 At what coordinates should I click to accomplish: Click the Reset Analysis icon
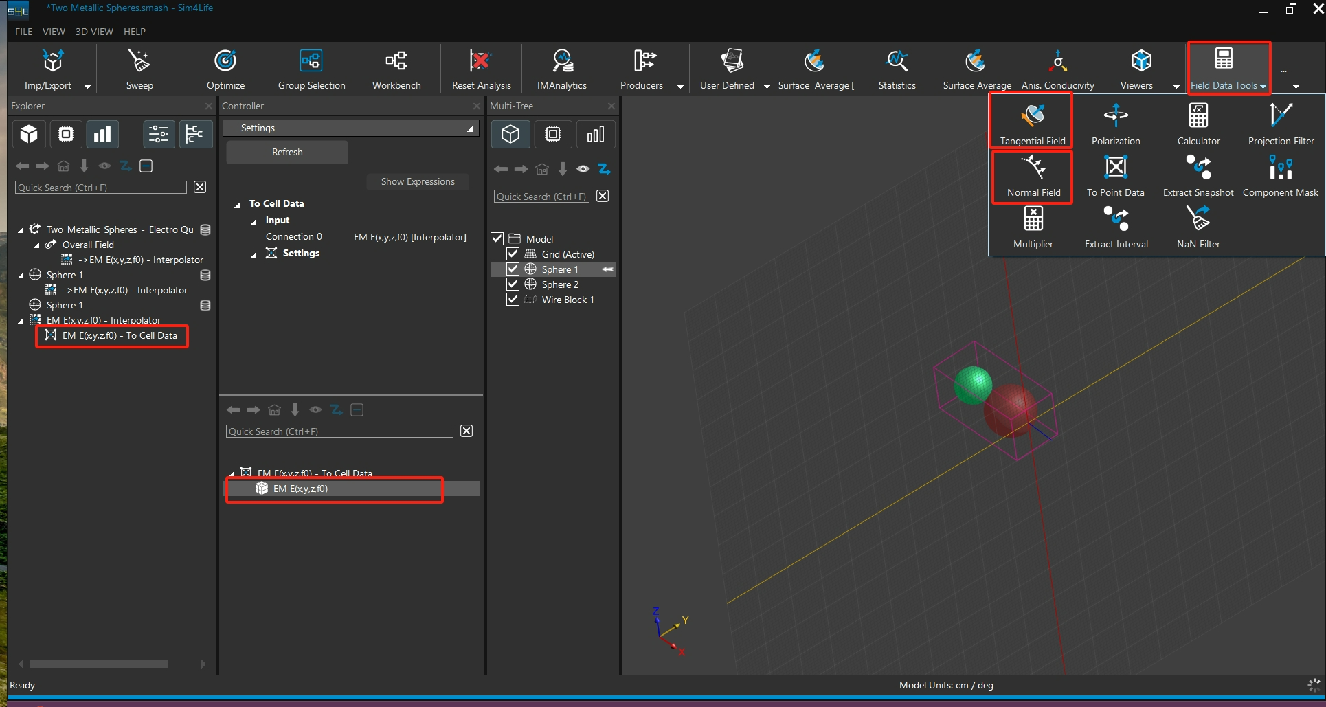point(480,62)
